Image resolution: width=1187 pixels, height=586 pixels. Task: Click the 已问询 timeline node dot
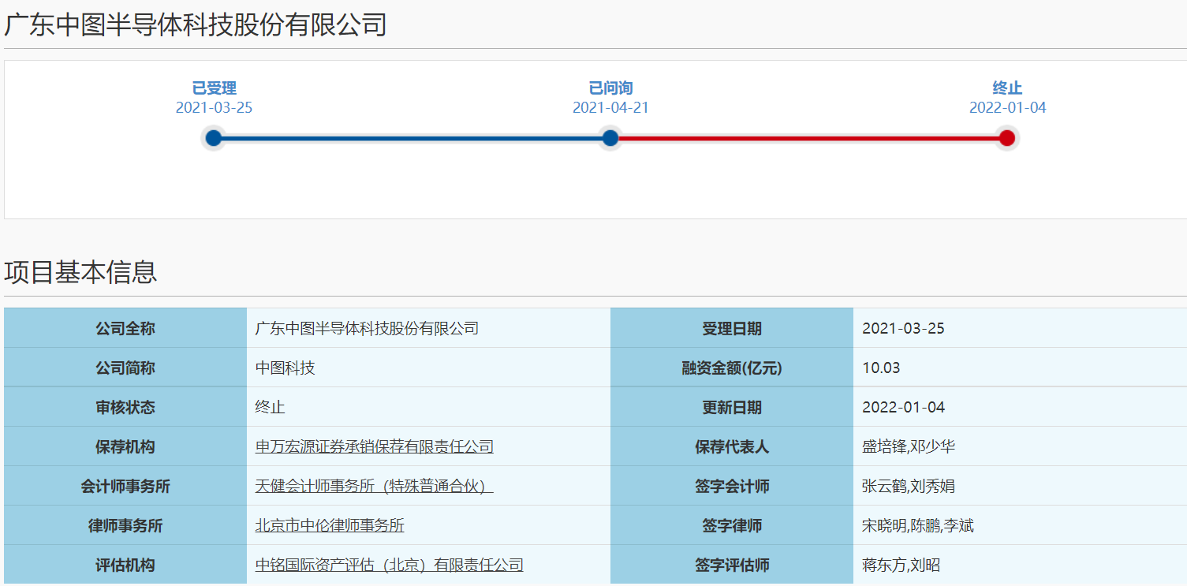click(x=610, y=138)
